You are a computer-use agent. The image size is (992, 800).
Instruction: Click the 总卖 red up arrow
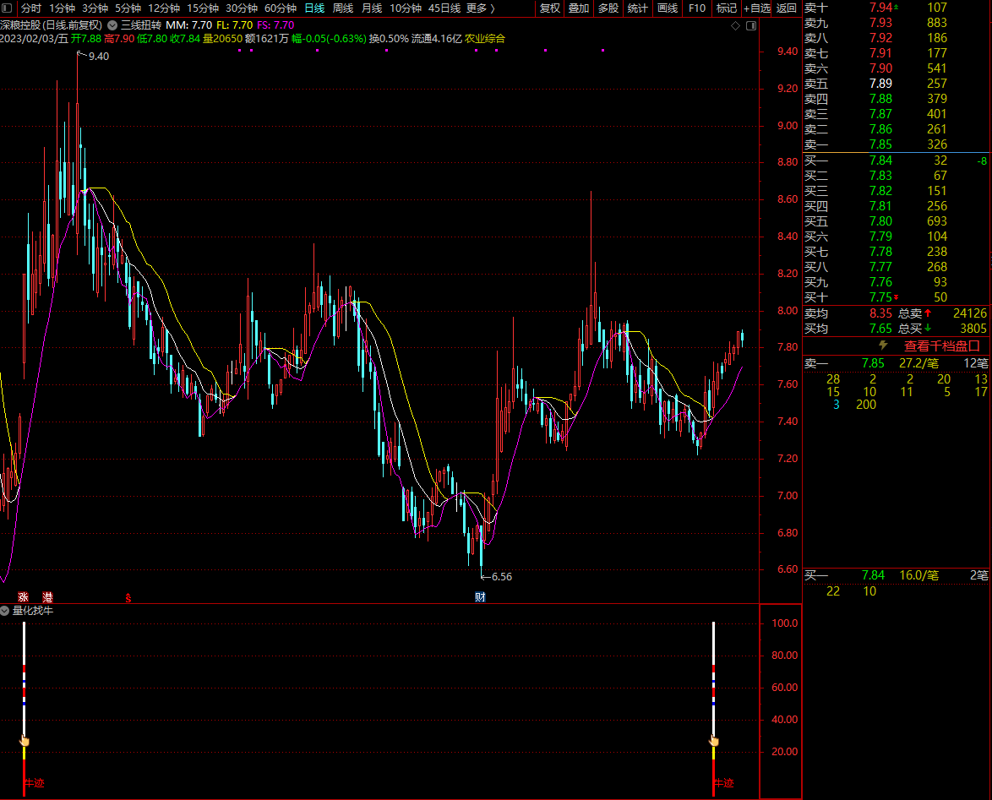[x=928, y=313]
